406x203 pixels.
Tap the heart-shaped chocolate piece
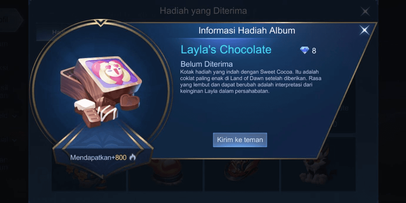click(129, 101)
